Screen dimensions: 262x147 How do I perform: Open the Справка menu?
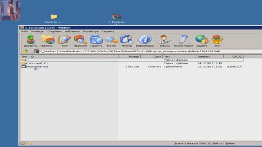108,31
